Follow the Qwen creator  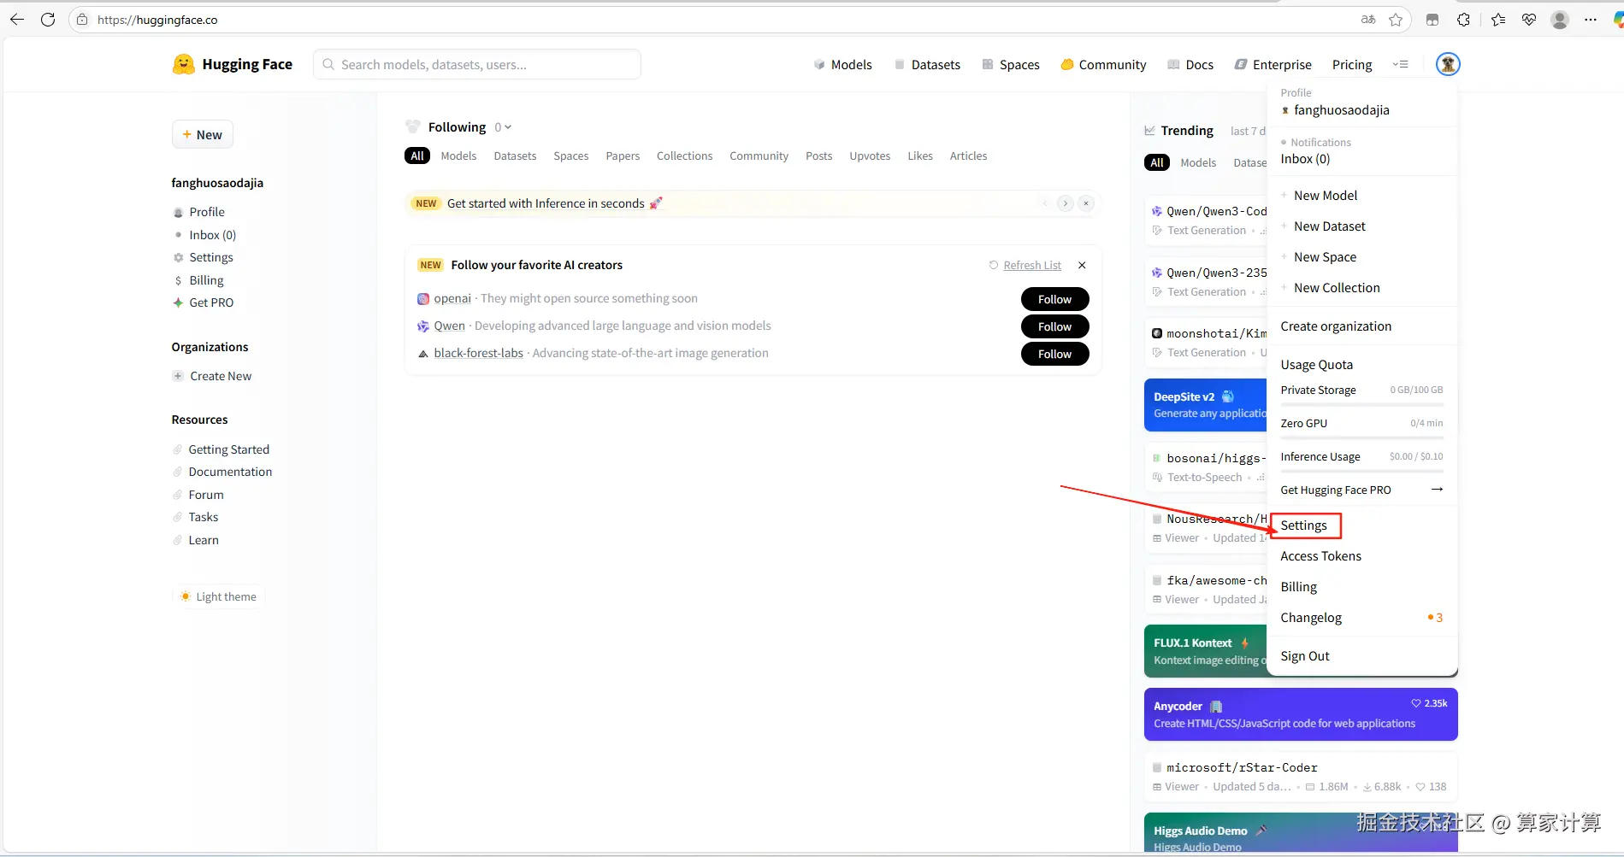coord(1054,326)
